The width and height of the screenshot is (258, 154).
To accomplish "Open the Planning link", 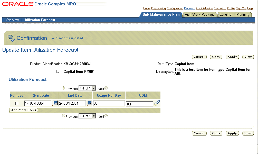I will tap(189, 8).
